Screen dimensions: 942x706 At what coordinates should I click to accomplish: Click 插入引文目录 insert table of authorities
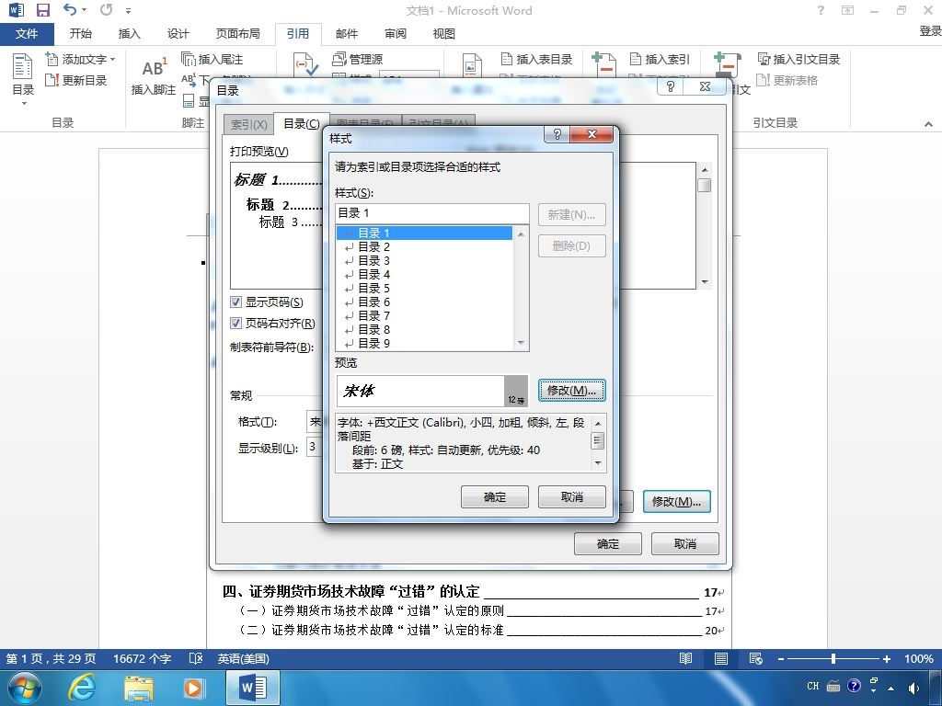(x=799, y=59)
